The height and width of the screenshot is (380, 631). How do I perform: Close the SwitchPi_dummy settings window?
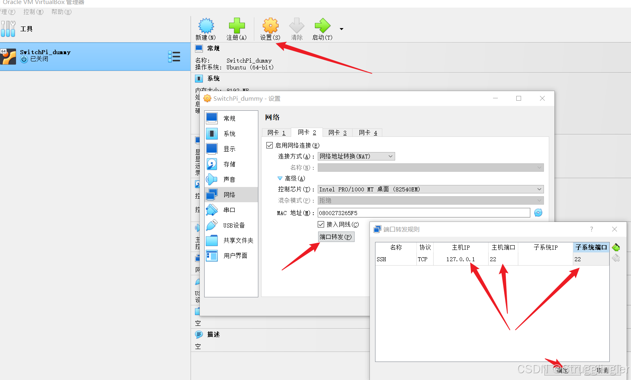542,98
